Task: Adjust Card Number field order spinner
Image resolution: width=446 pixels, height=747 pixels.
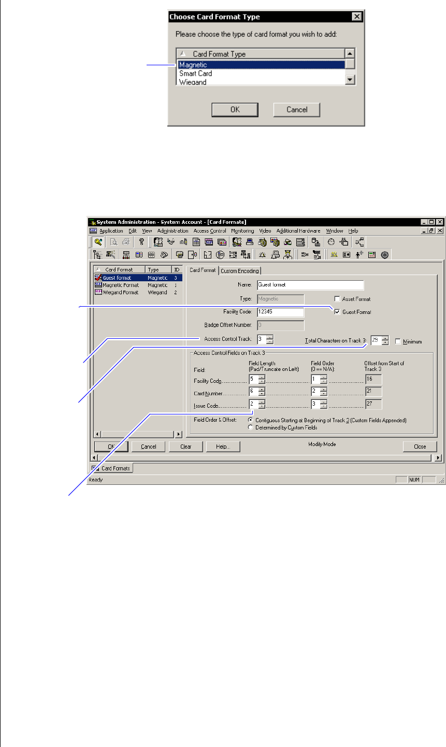Action: (323, 391)
